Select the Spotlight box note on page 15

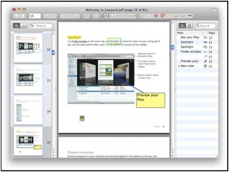(197, 47)
